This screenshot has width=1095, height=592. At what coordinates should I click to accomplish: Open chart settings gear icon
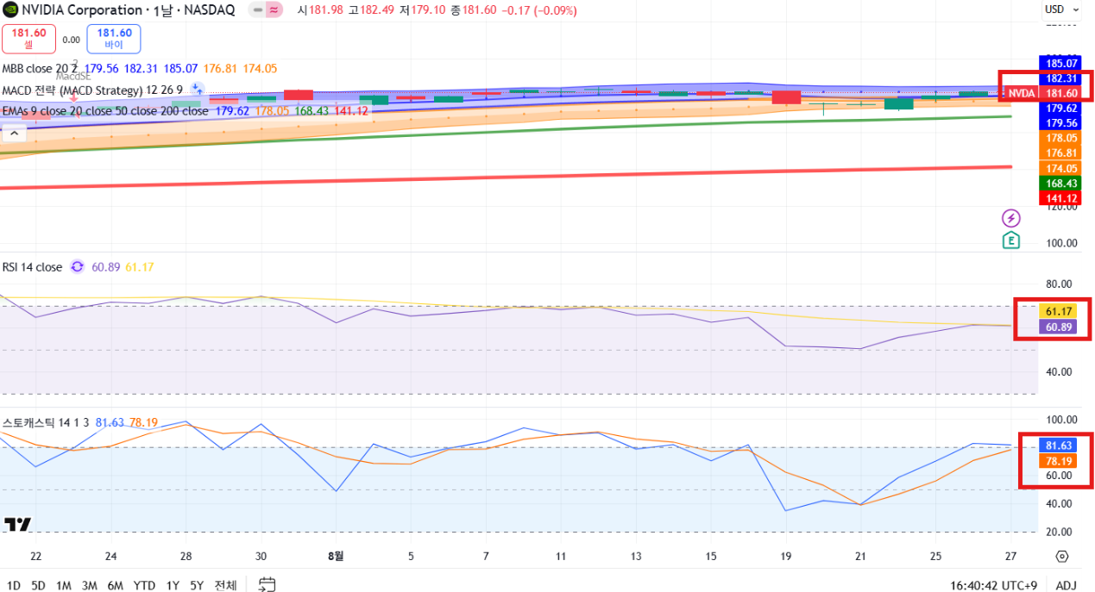pos(1062,557)
